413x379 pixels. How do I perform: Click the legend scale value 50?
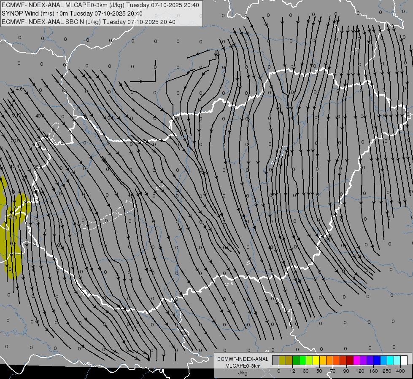pos(319,371)
